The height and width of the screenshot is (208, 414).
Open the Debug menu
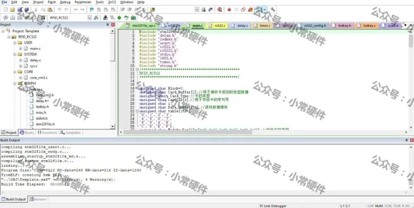(x=65, y=2)
